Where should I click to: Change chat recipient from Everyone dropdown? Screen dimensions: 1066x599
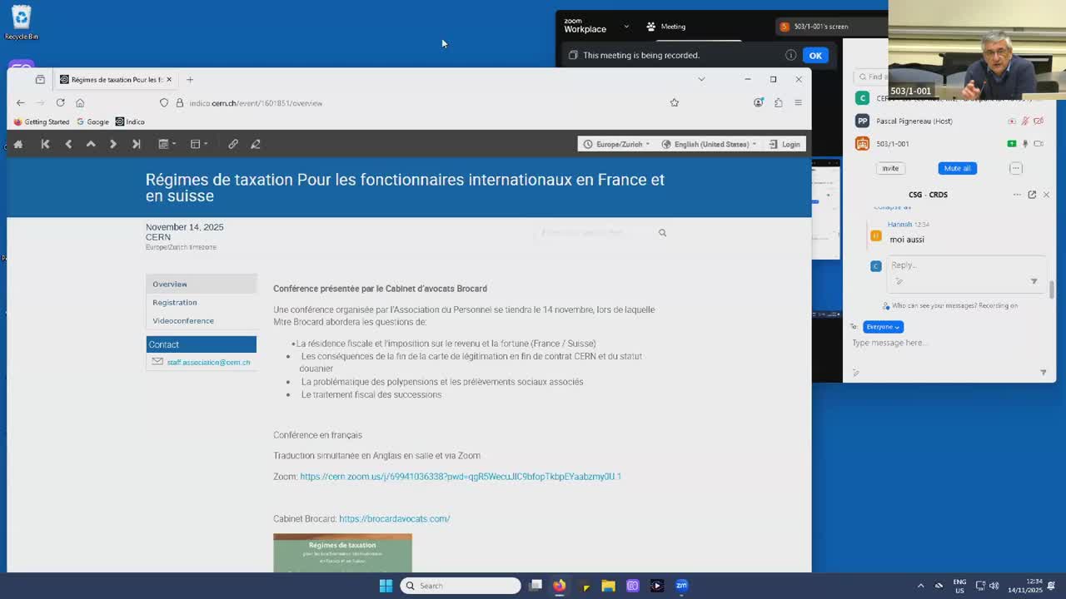click(x=883, y=327)
